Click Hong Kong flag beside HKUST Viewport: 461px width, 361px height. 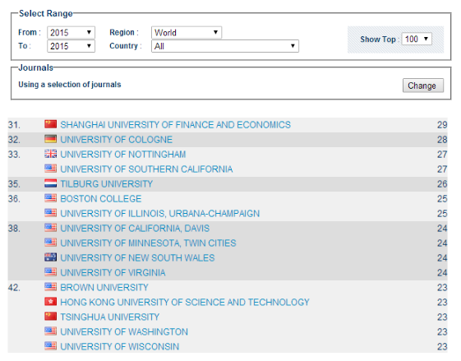(x=51, y=301)
